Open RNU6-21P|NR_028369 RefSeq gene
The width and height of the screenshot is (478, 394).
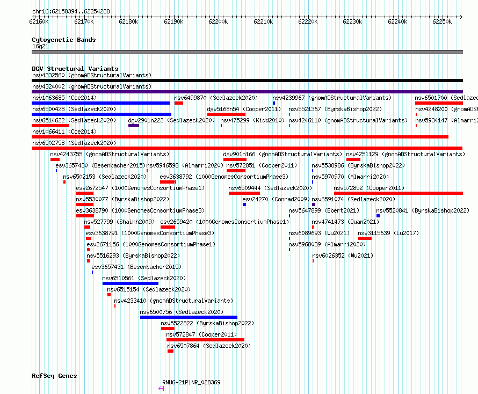coord(191,382)
